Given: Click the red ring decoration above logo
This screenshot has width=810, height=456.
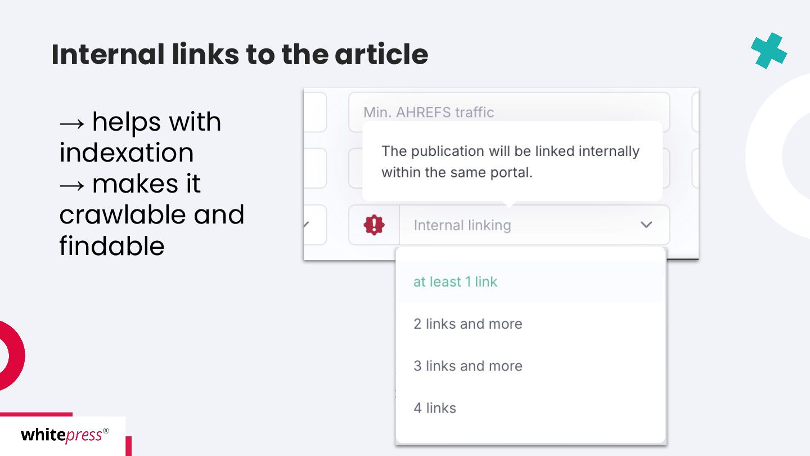Looking at the screenshot, I should 9,356.
